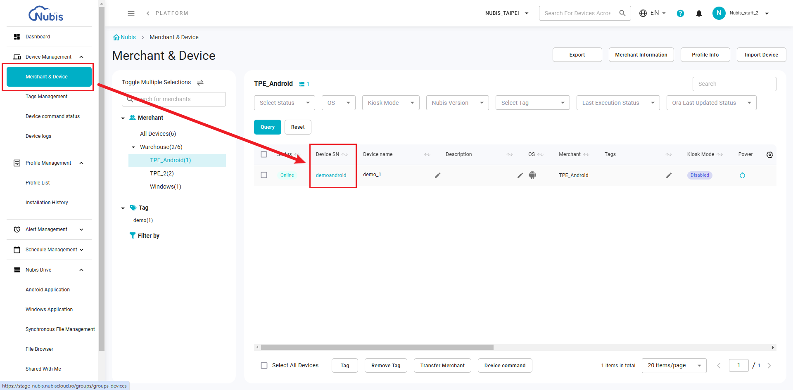Edit tags pencil for demoandroid
793x390 pixels.
coord(669,175)
